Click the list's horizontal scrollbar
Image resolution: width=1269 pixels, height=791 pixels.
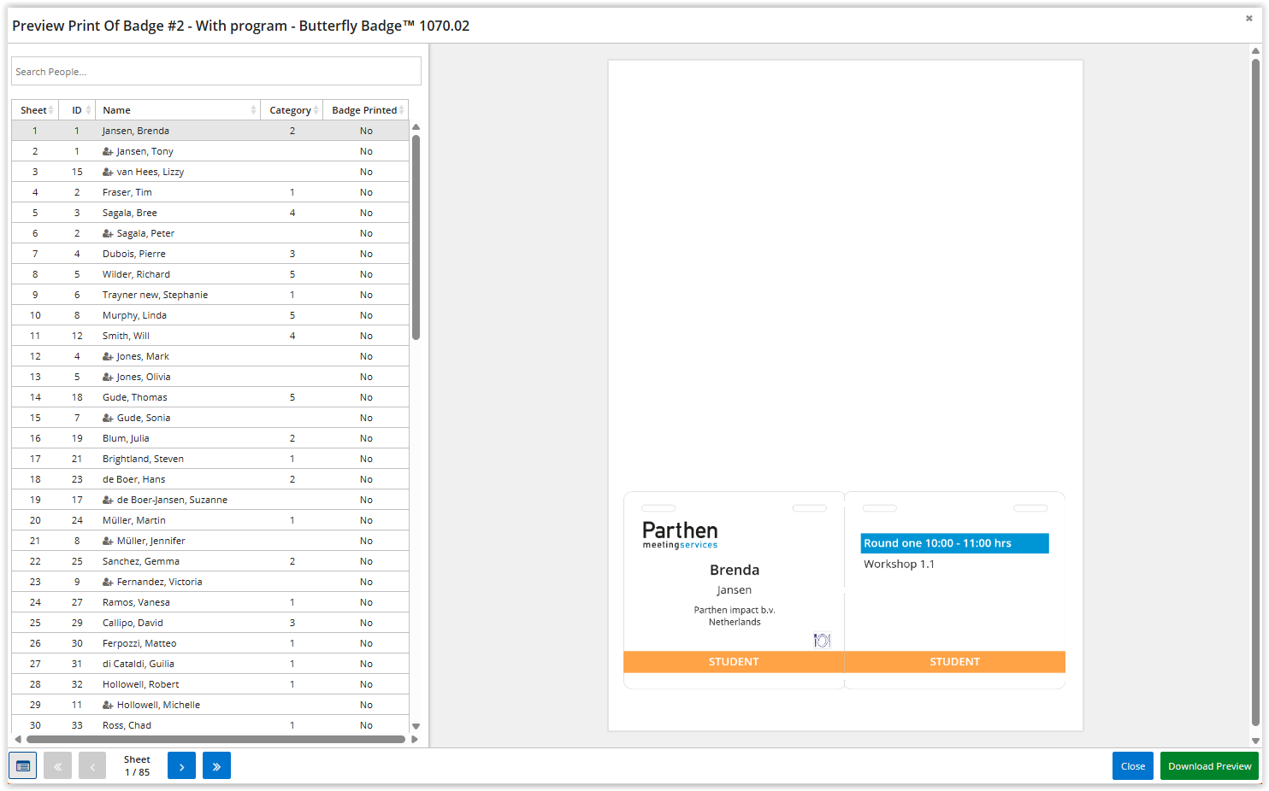(215, 739)
